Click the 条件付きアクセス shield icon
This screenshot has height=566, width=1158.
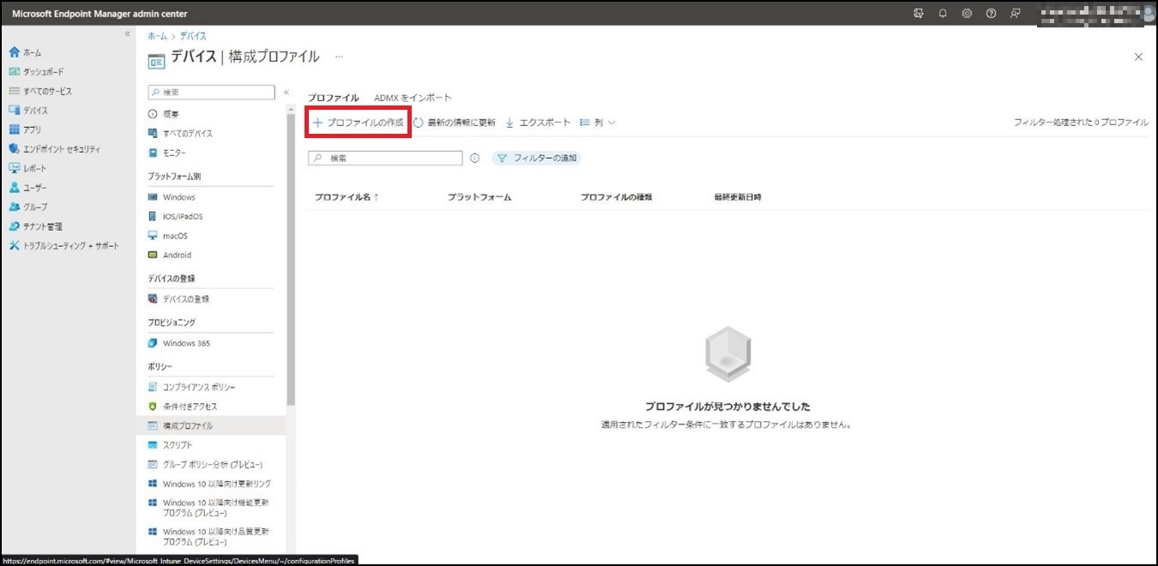coord(153,406)
